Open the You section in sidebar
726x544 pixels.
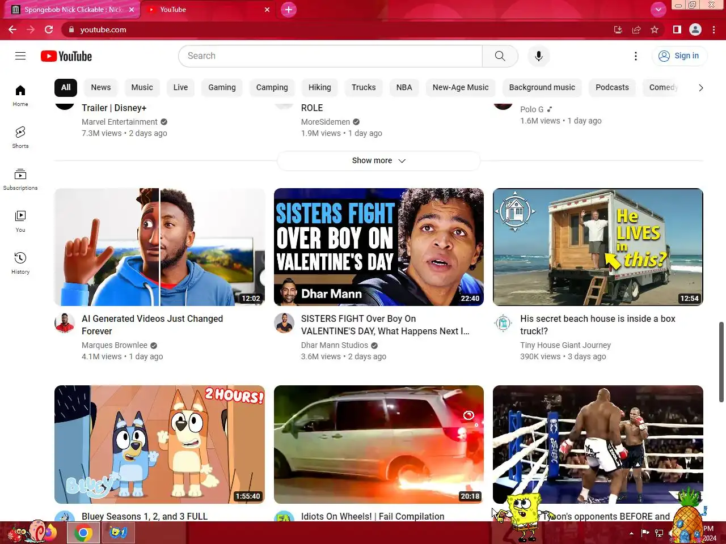20,221
